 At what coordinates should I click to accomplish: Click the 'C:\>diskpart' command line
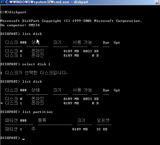pyautogui.click(x=13, y=12)
